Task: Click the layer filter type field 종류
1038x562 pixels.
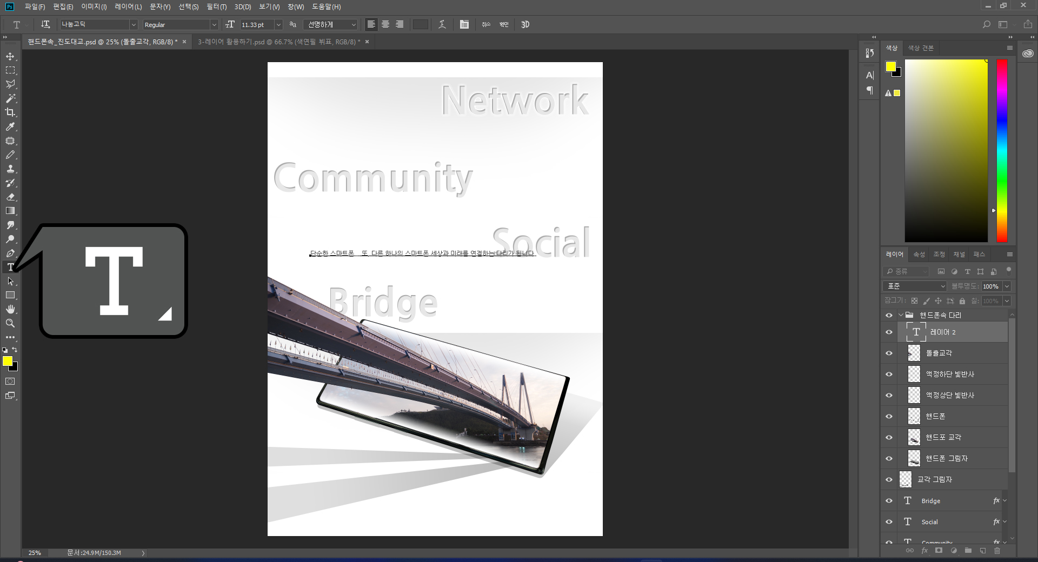Action: [906, 271]
